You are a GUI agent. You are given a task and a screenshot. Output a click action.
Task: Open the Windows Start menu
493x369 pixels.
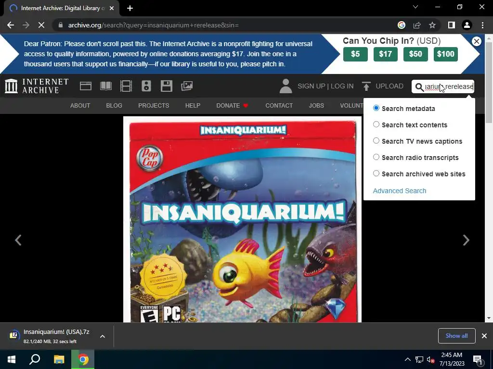[x=12, y=359]
